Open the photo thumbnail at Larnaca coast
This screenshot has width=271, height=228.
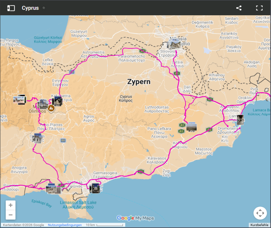(x=240, y=119)
